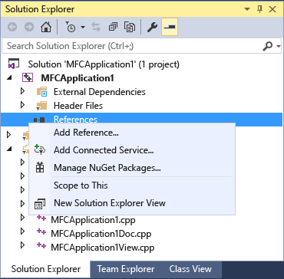This screenshot has height=279, width=284.
Task: Expand the MFCApplication1Doc.cpp node
Action: click(x=22, y=231)
